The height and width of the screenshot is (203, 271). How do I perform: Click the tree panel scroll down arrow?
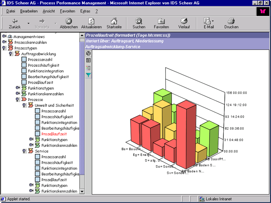coord(82,191)
